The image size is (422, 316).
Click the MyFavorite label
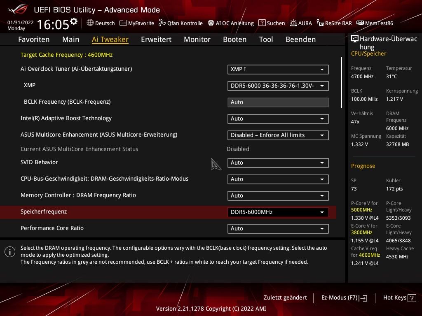click(x=141, y=23)
